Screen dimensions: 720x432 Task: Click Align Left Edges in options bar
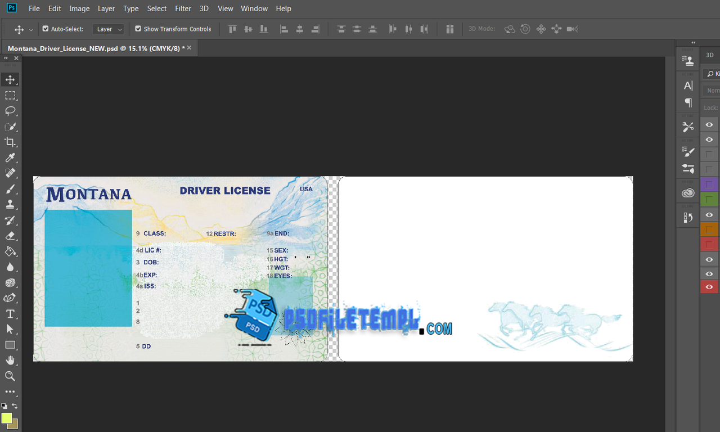coord(283,29)
